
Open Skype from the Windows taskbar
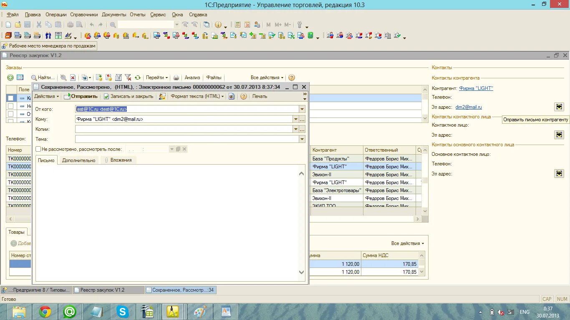(123, 312)
